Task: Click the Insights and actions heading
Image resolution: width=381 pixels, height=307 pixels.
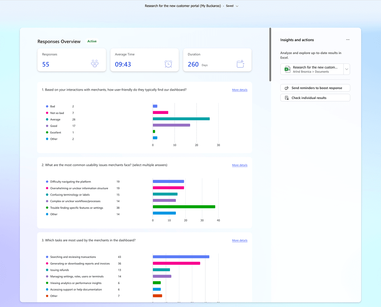Action: coord(297,40)
